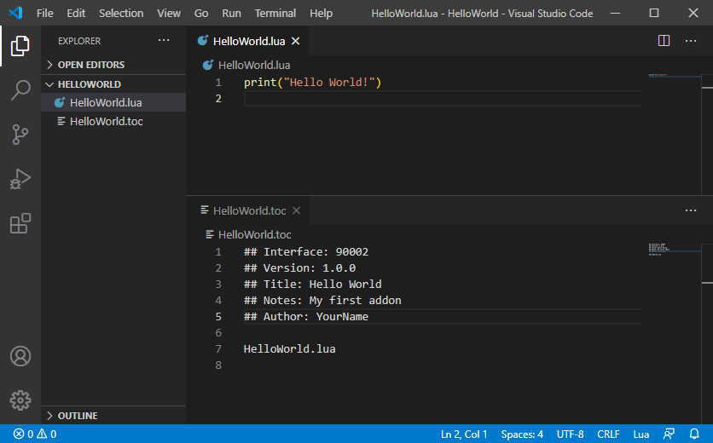This screenshot has height=443, width=713.
Task: Open the Manage gear menu
Action: 20,400
